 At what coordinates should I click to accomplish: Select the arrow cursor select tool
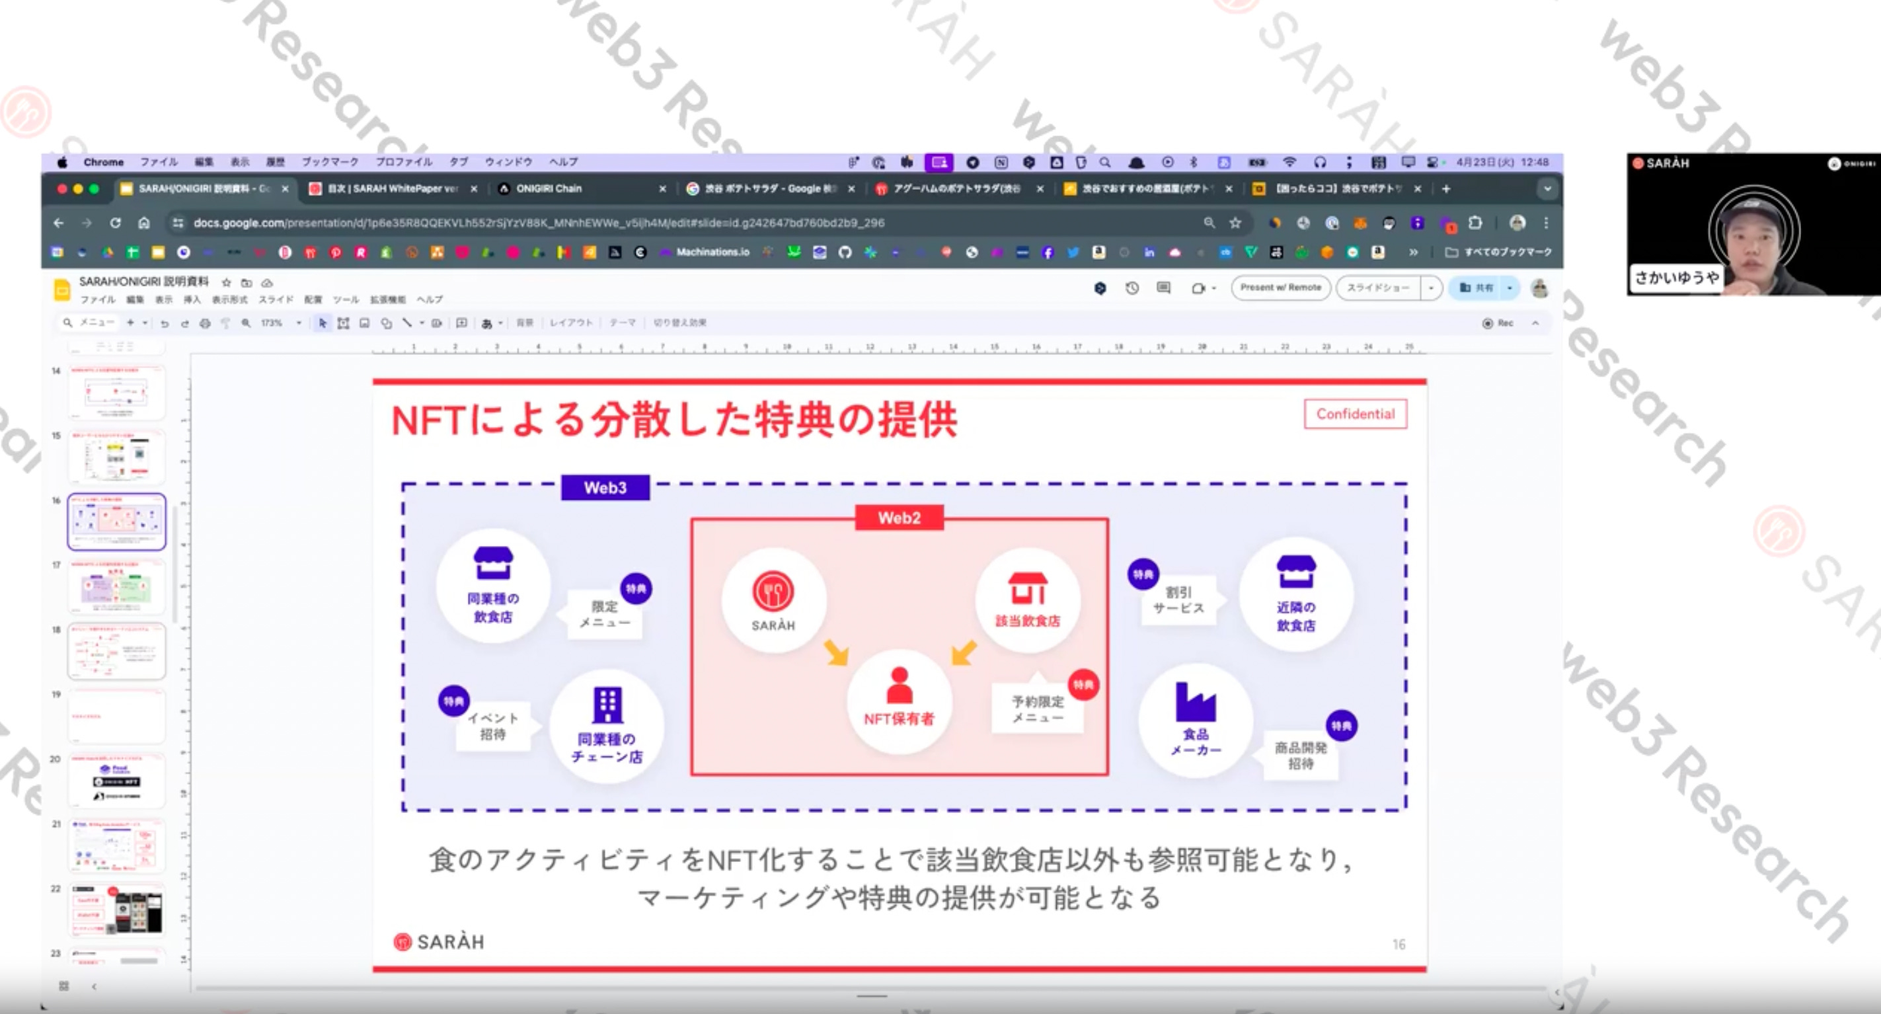[x=322, y=323]
